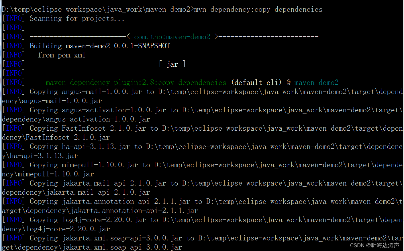Click "Copying jakarta.xml.soap-api-3.0.0.jar" text
This screenshot has height=251, width=404.
106,238
